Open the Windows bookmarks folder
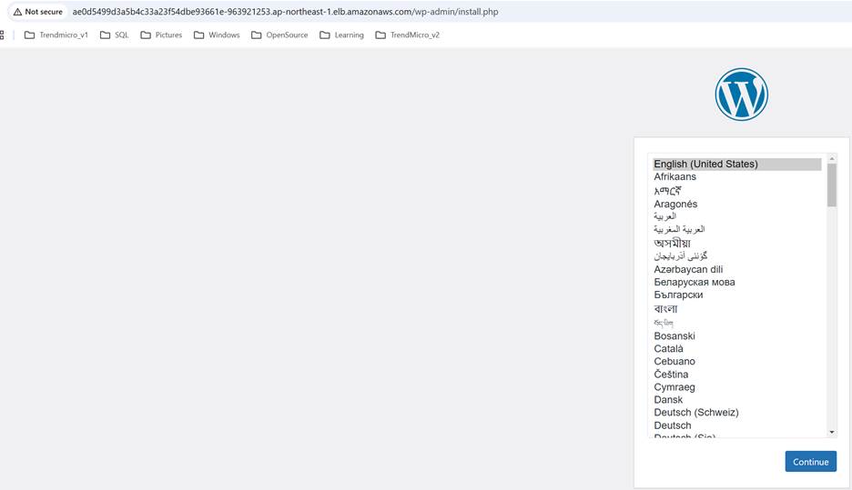 pos(217,35)
